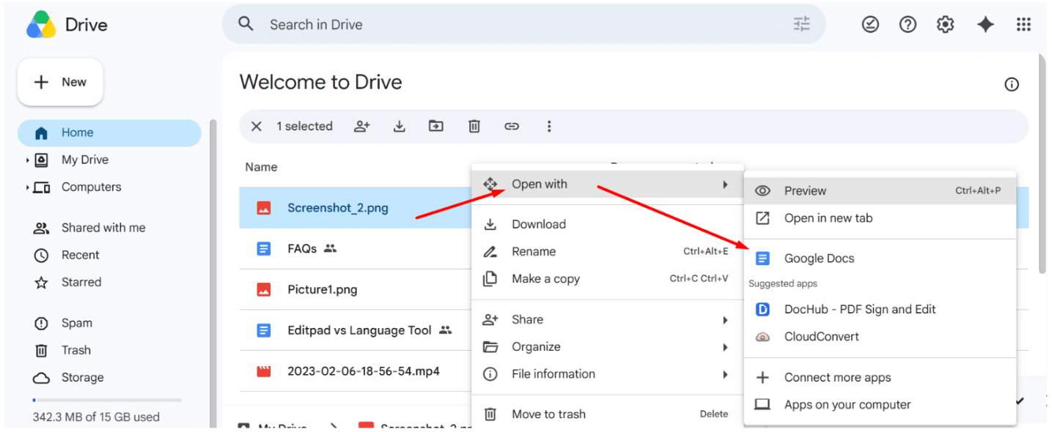Choose Move to trash

point(607,414)
